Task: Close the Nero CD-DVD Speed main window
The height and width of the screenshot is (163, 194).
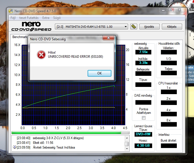Action: click(x=179, y=10)
